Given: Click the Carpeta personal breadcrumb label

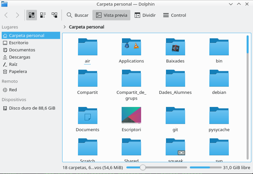Looking at the screenshot, I should 86,27.
